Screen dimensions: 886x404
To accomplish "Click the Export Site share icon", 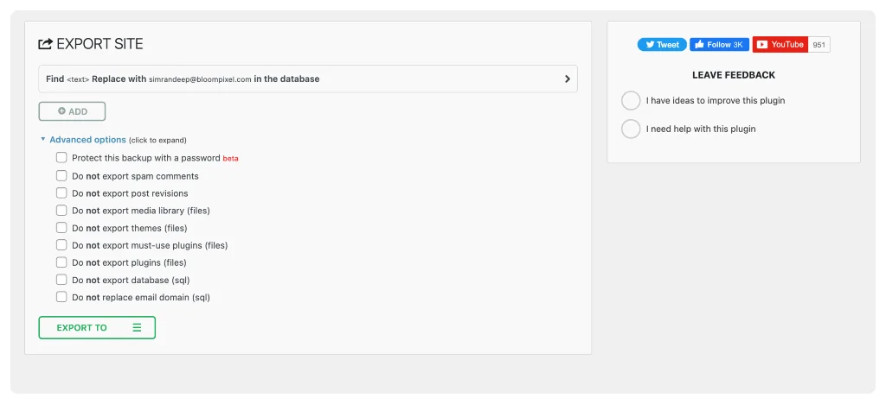I will tap(46, 44).
